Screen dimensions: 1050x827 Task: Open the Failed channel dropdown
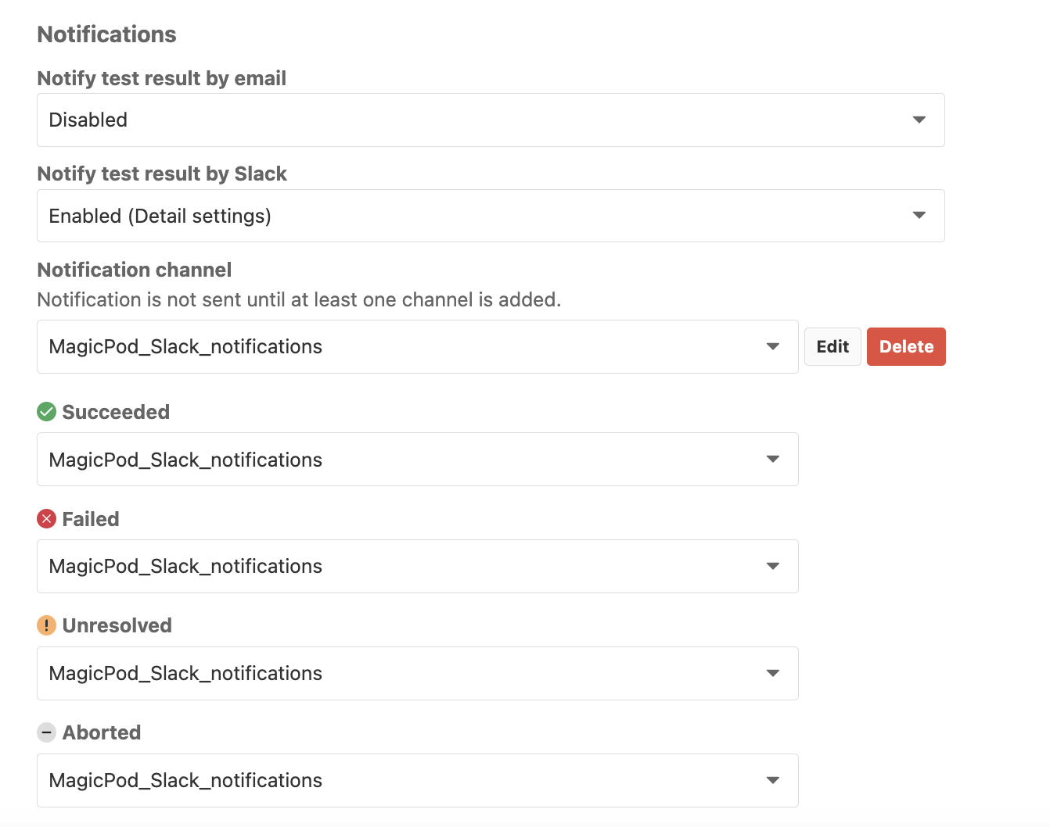pyautogui.click(x=418, y=566)
